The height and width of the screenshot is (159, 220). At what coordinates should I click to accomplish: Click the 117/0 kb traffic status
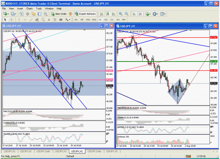[x=201, y=156]
